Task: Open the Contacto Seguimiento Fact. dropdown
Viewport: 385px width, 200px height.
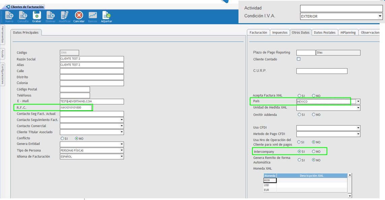Action: pos(122,120)
